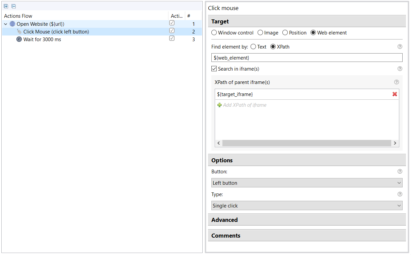Toggle active checkbox for Open Website row
This screenshot has height=255, width=411.
(x=172, y=23)
